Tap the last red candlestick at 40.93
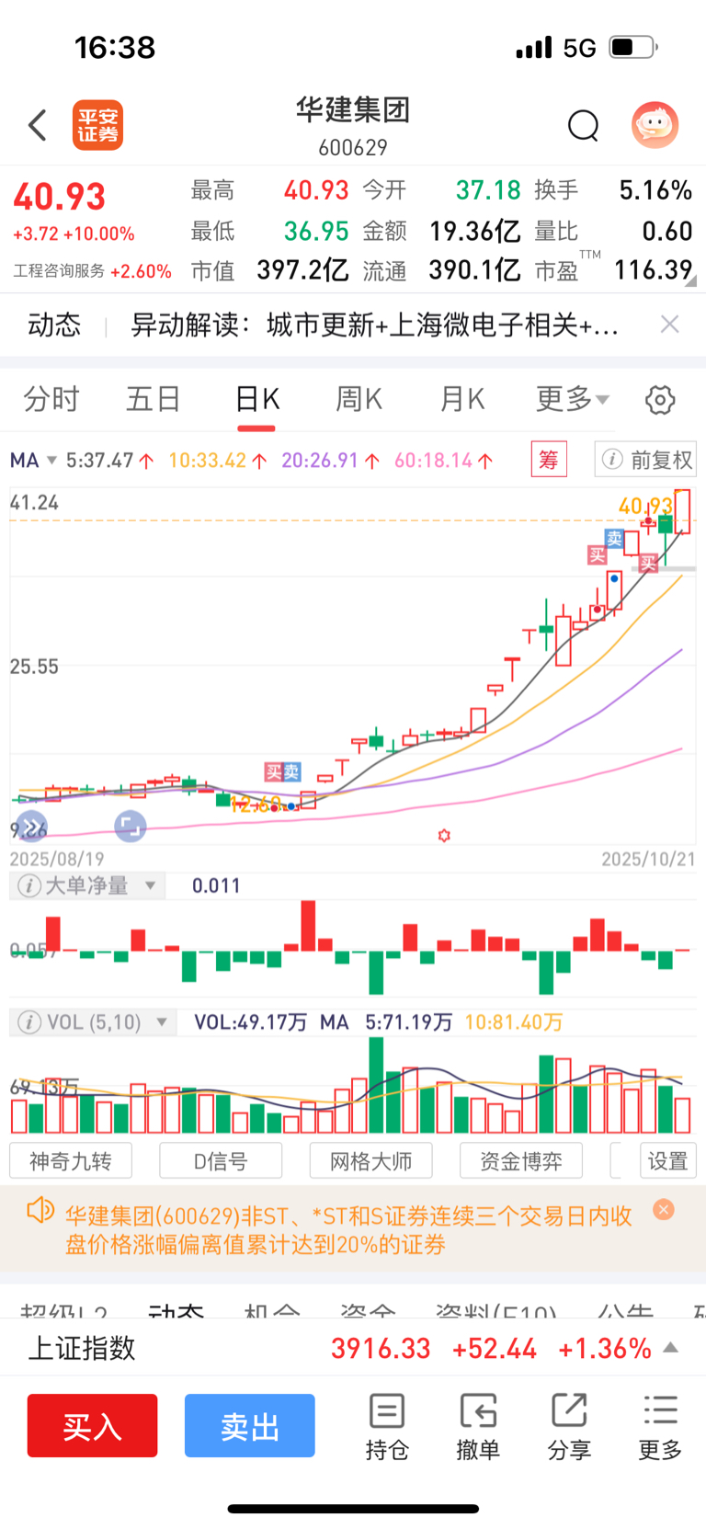Image resolution: width=706 pixels, height=1529 pixels. 682,511
